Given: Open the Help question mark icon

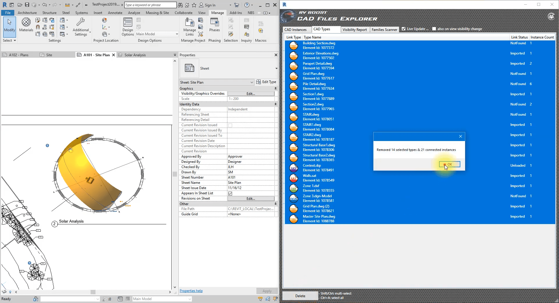Looking at the screenshot, I should 247,5.
